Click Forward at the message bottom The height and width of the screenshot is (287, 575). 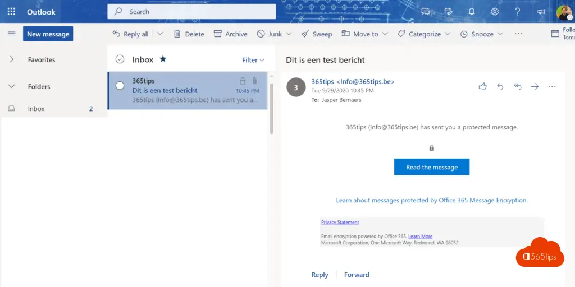pos(357,275)
